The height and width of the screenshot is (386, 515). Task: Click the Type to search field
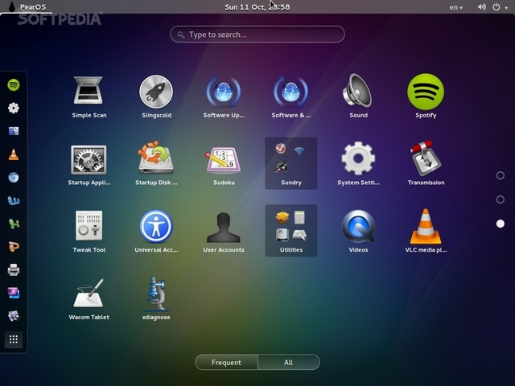[257, 35]
